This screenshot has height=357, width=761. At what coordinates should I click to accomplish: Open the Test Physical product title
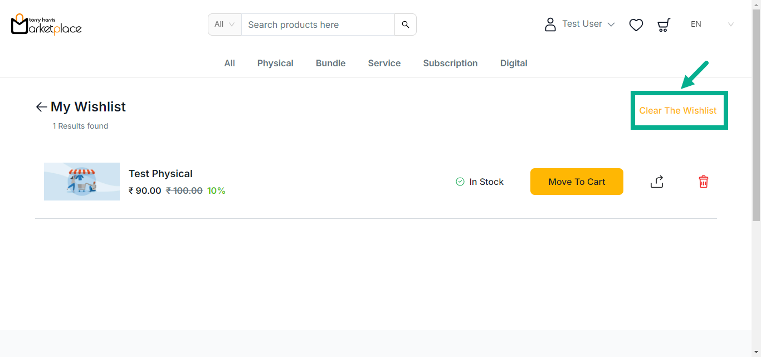tap(160, 174)
